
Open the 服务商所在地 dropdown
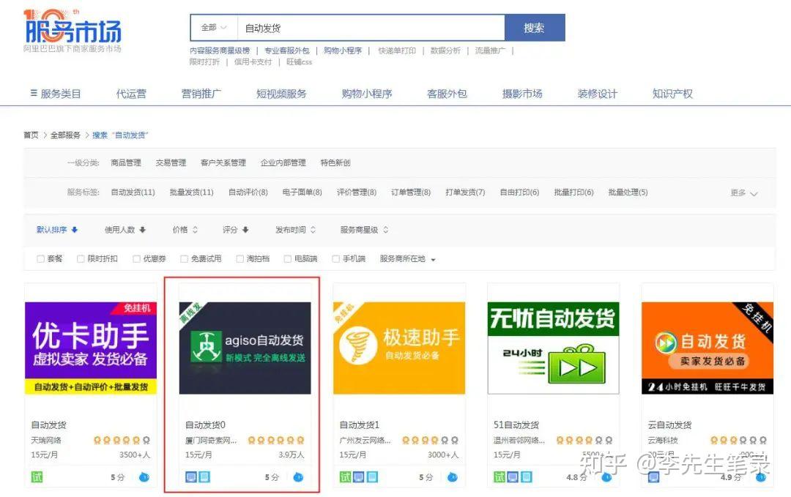(408, 259)
